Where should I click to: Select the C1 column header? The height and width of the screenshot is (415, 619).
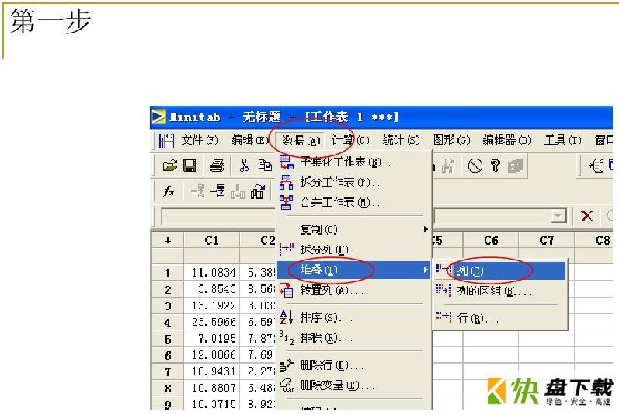click(211, 240)
